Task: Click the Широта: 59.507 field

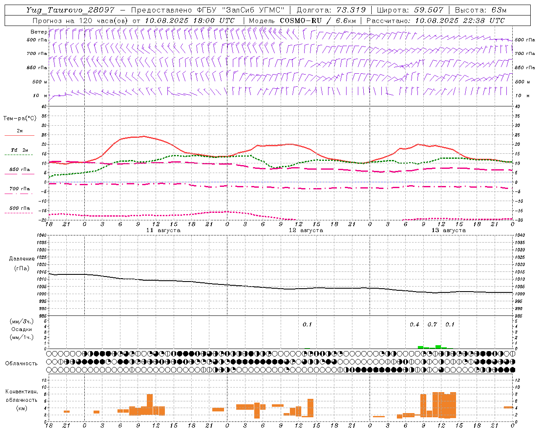Action: [410, 10]
